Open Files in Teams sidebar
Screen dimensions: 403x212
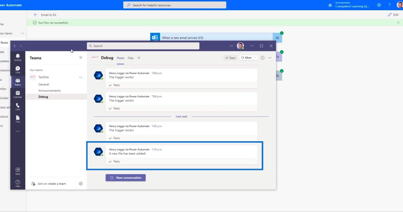coord(18,119)
